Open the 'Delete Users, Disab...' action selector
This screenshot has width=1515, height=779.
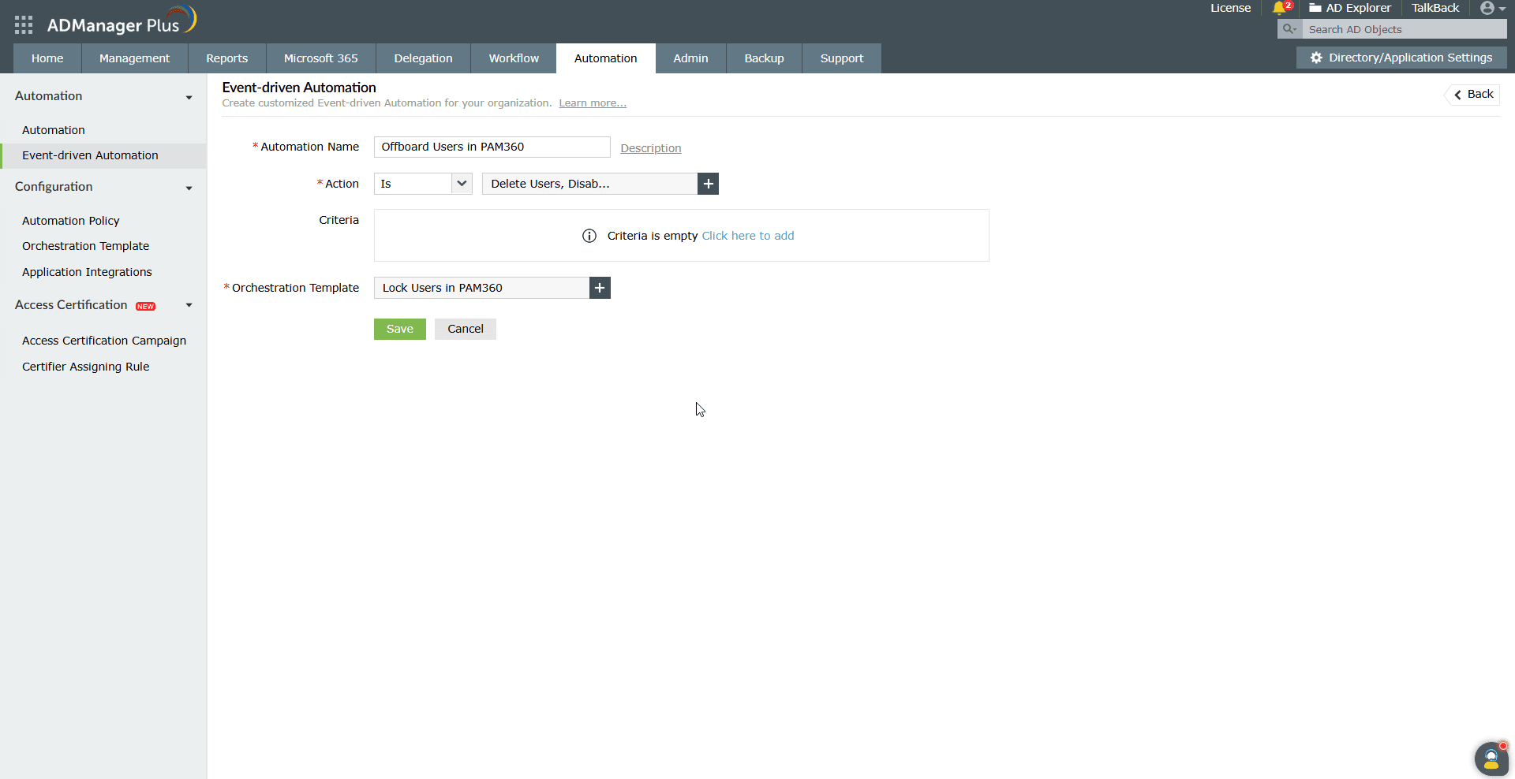click(x=590, y=184)
